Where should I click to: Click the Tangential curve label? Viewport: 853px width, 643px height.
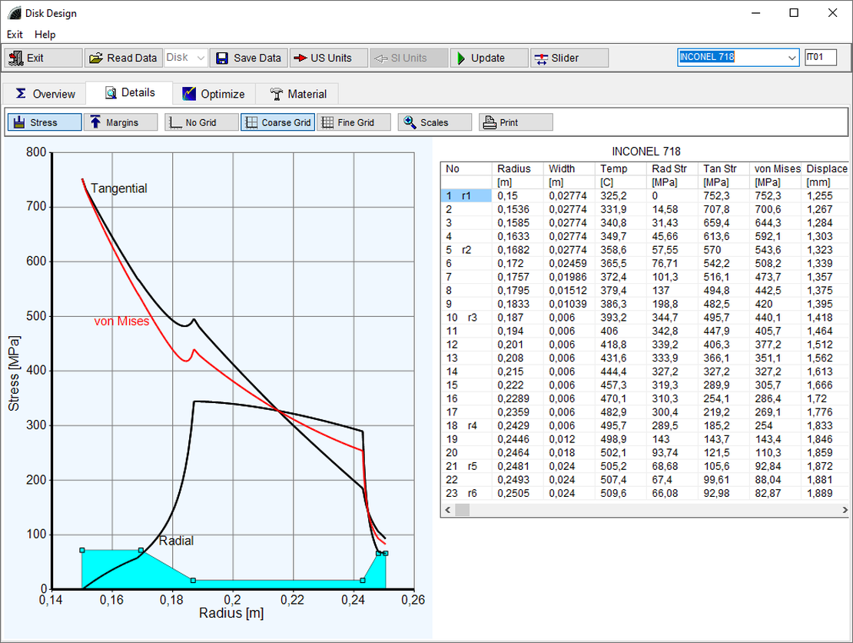point(118,188)
